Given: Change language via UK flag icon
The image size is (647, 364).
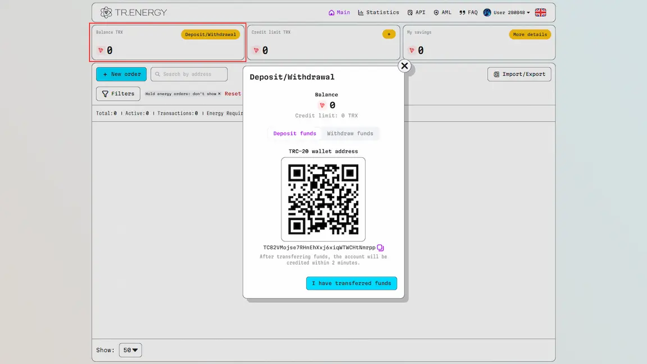Looking at the screenshot, I should coord(540,12).
